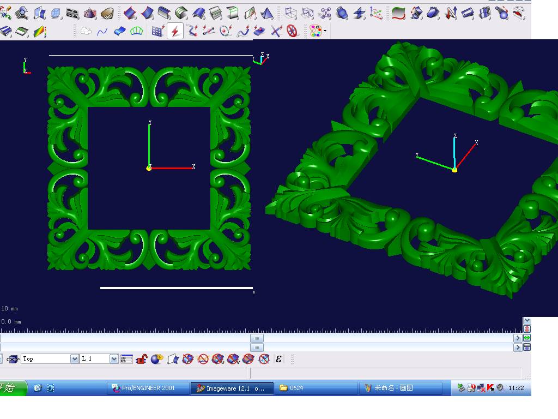
Task: Click the highlighted red lightning bolt tool
Action: tap(175, 31)
